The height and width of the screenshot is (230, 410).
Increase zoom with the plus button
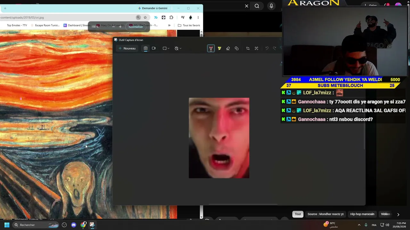(x=120, y=27)
